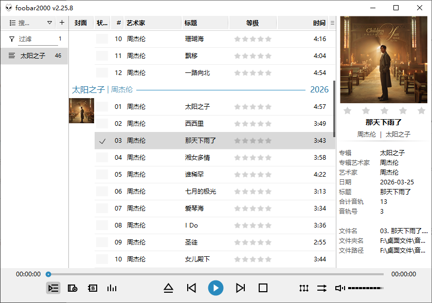Select track I Do

[x=215, y=225]
